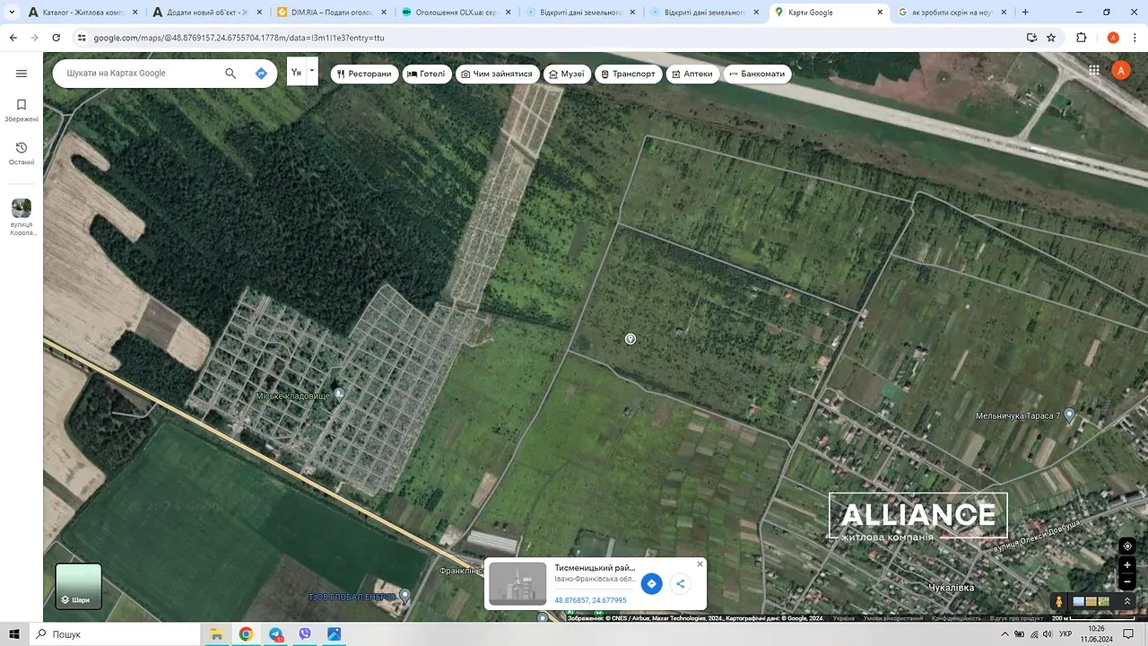Zoom in with the plus button

1127,566
